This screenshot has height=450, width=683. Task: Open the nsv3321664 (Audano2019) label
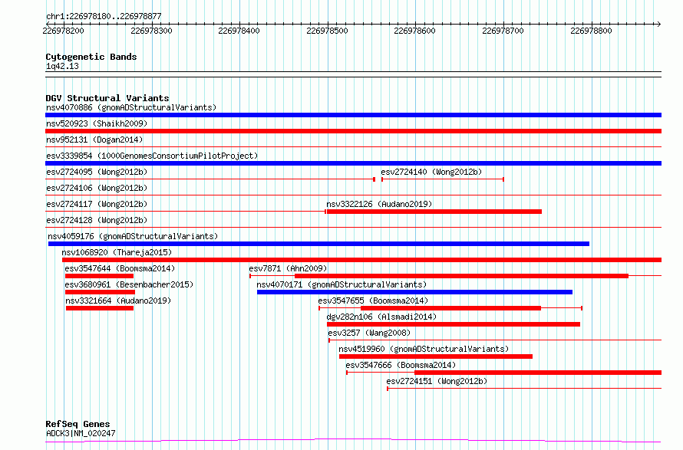pyautogui.click(x=118, y=301)
